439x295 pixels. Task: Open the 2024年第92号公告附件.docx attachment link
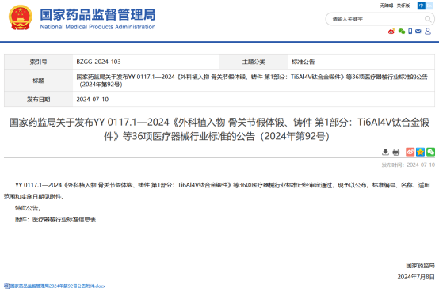click(x=58, y=286)
